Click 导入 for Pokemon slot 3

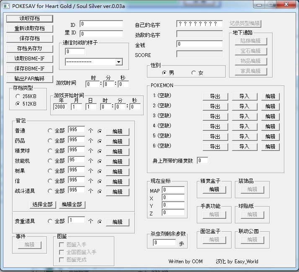coord(245,117)
